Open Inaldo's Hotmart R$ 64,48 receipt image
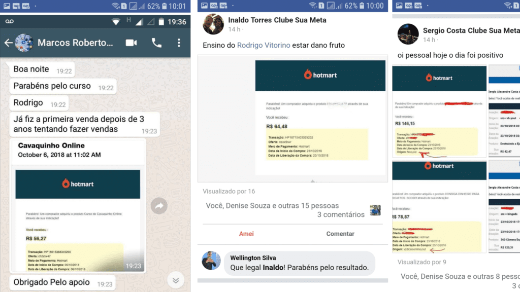Image resolution: width=520 pixels, height=292 pixels. click(x=292, y=118)
